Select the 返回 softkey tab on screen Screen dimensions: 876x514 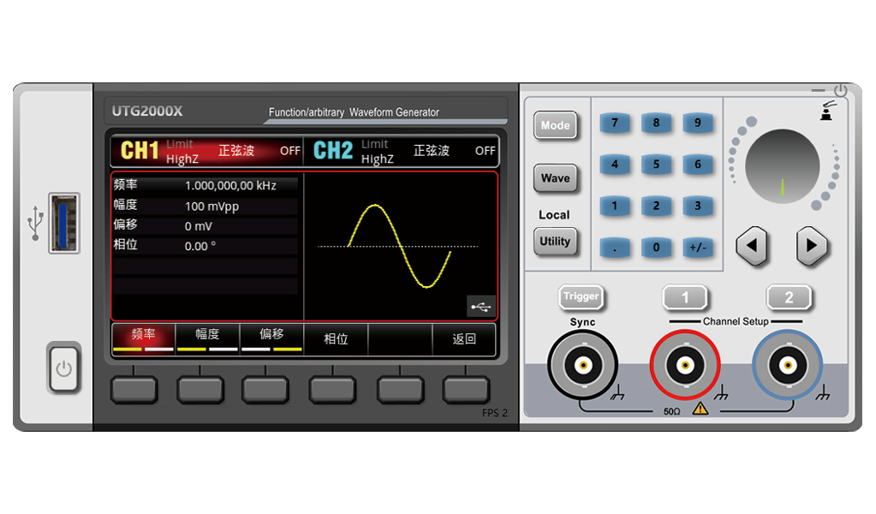(464, 339)
